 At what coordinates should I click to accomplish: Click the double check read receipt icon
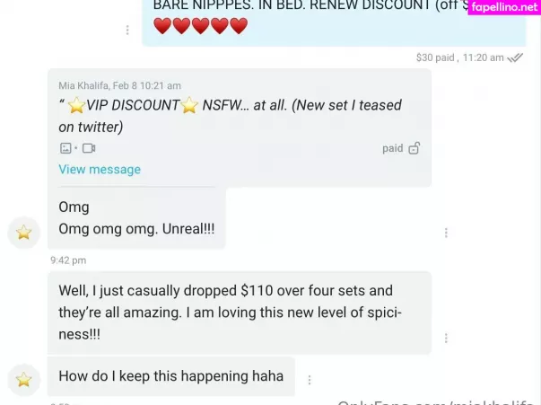pyautogui.click(x=515, y=57)
